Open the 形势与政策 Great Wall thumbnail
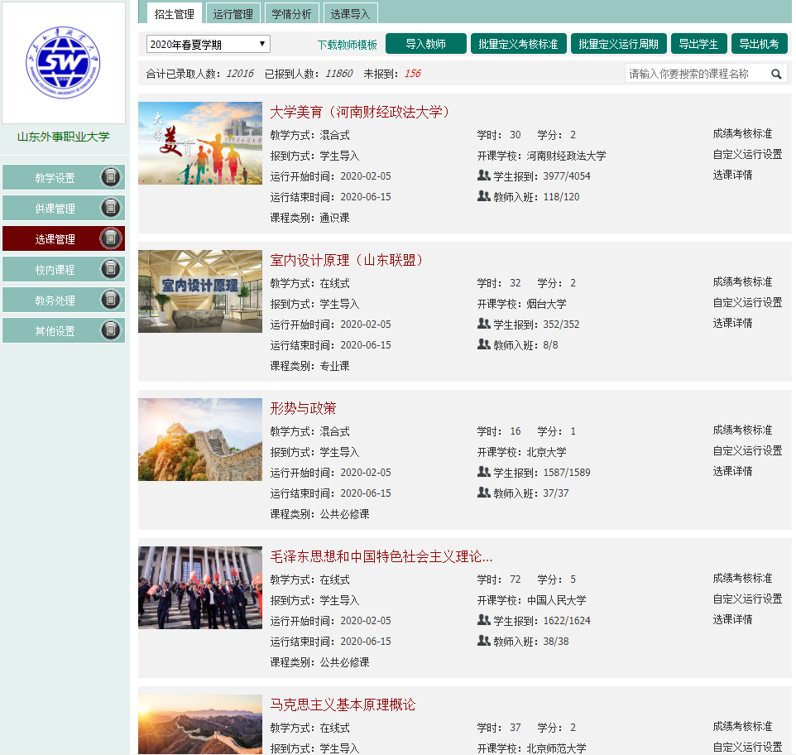 tap(200, 440)
